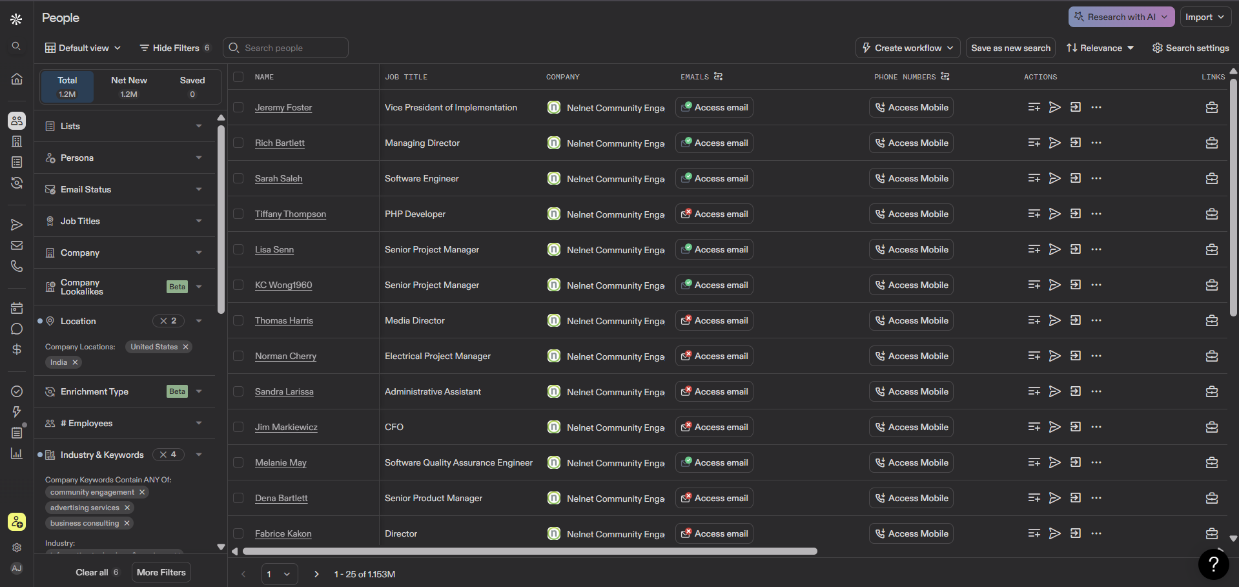The image size is (1239, 587).
Task: Select Sarah Saleh's row checkbox
Action: 238,178
